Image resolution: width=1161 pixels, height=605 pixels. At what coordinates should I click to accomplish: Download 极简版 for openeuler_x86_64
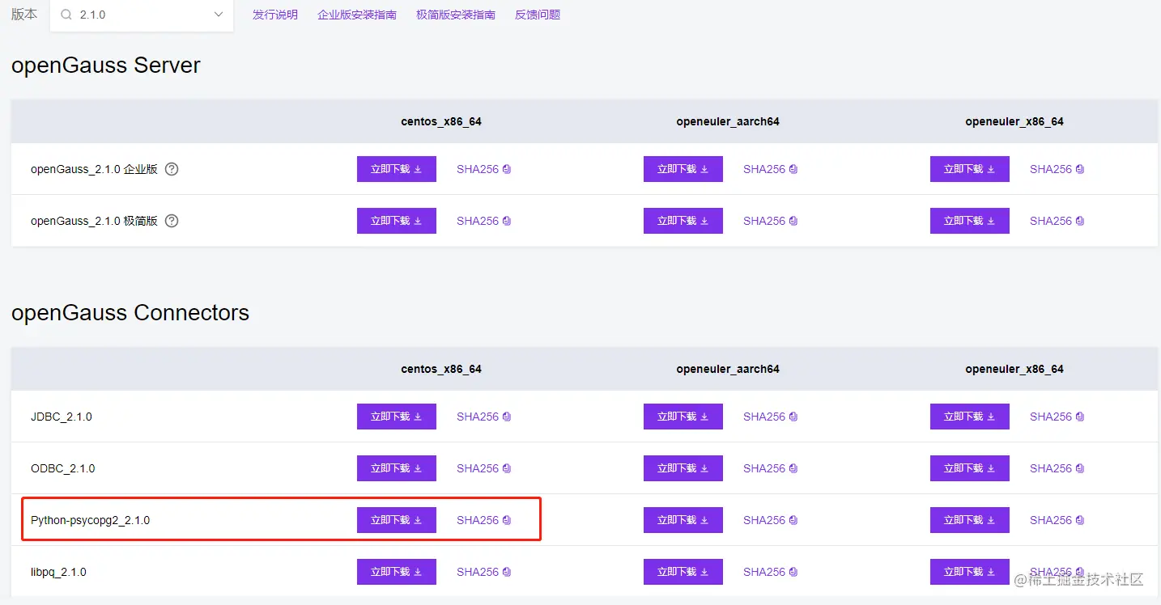coord(970,221)
